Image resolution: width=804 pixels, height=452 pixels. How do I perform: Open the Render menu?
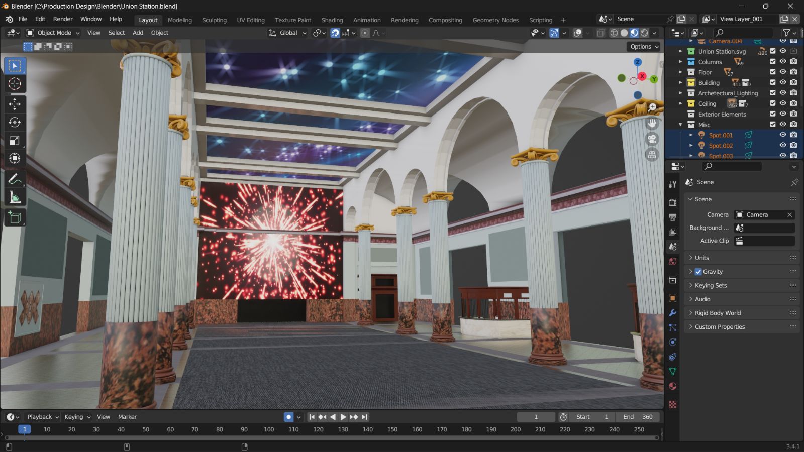click(63, 19)
